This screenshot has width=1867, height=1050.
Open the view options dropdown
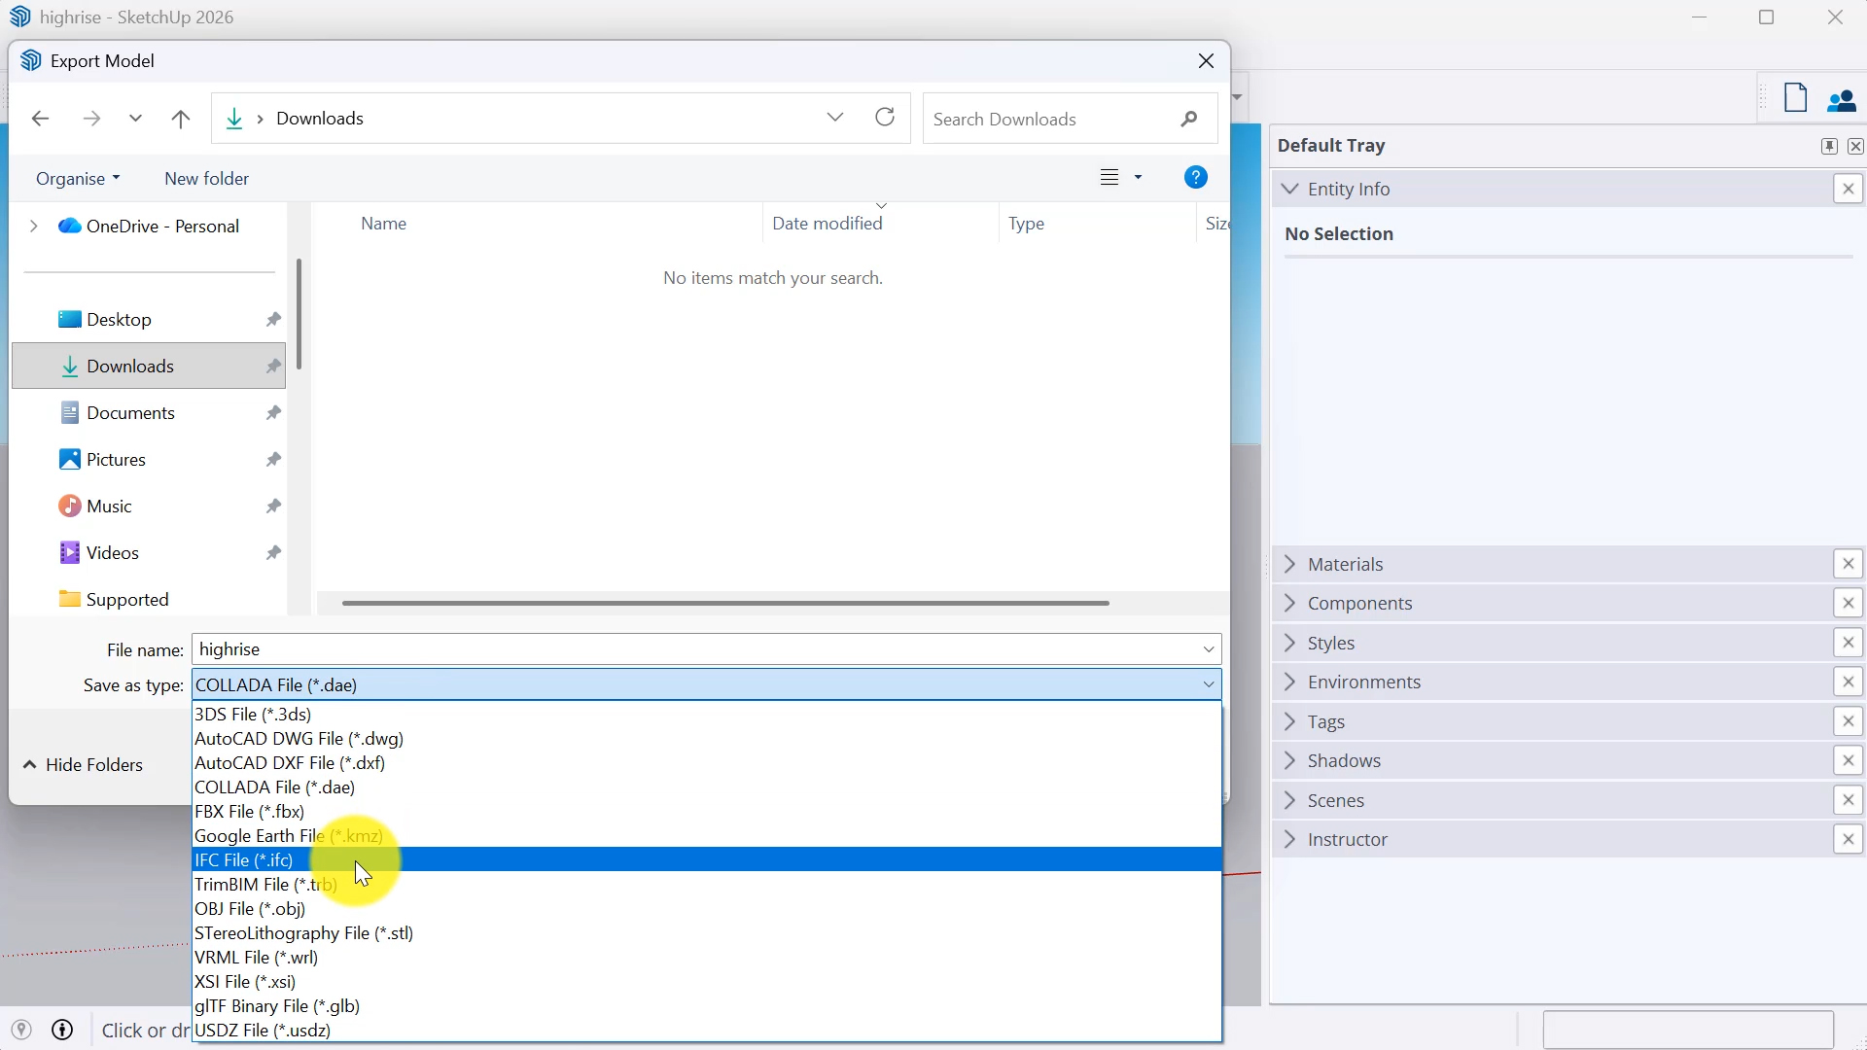click(1140, 177)
